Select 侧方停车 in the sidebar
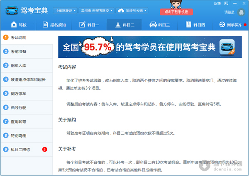The height and width of the screenshot is (176, 249). (27, 93)
